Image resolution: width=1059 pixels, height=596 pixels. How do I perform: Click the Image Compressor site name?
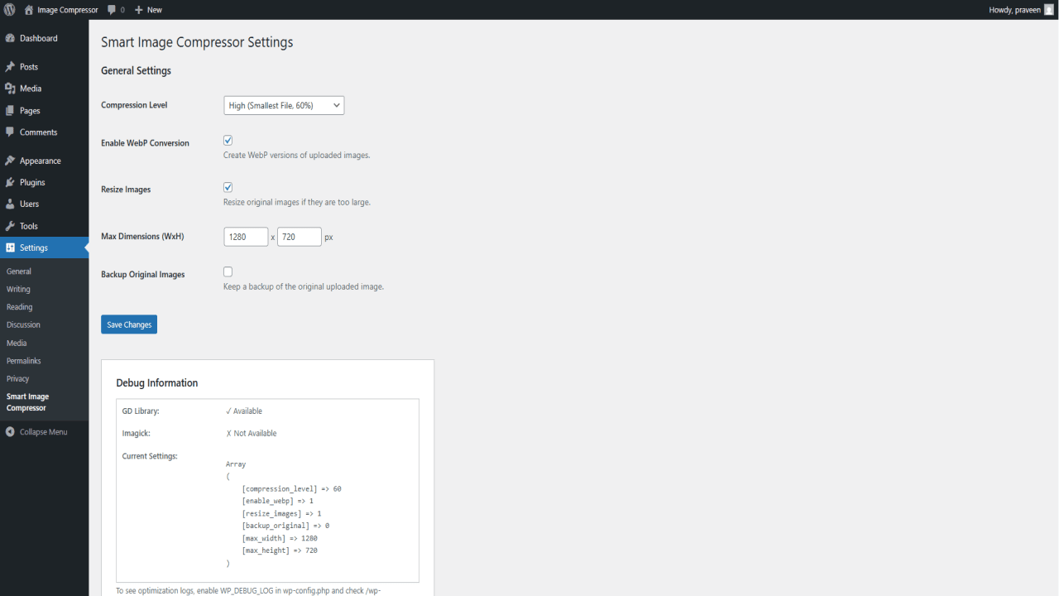(68, 10)
